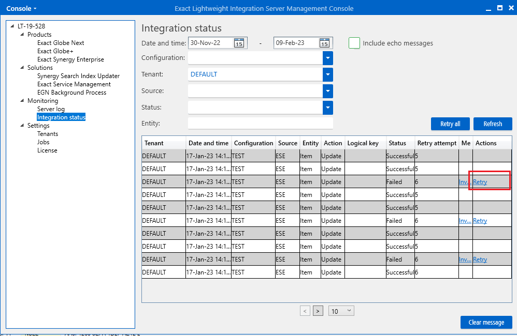The image size is (517, 336).
Task: Go to the previous results page
Action: click(x=305, y=311)
